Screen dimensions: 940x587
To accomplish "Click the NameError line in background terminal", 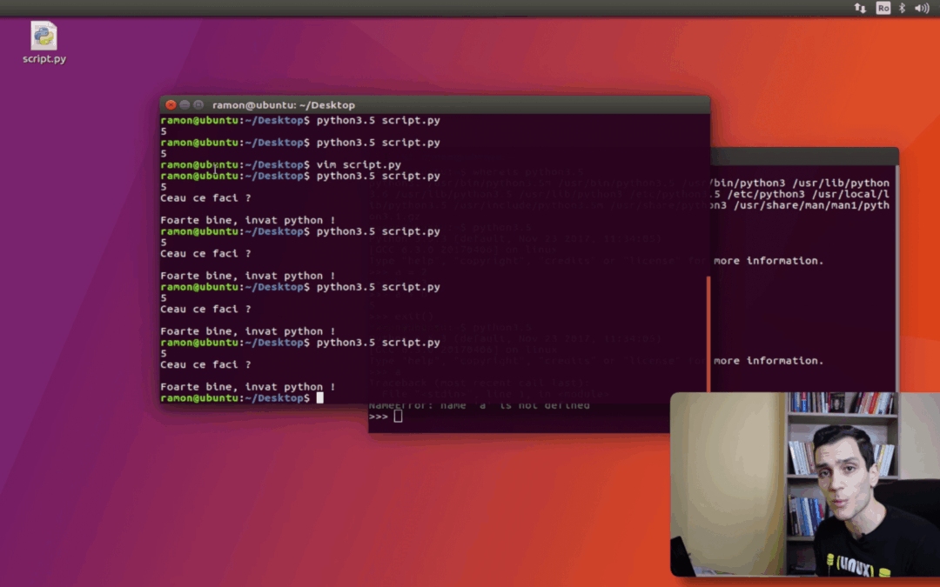I will point(479,405).
